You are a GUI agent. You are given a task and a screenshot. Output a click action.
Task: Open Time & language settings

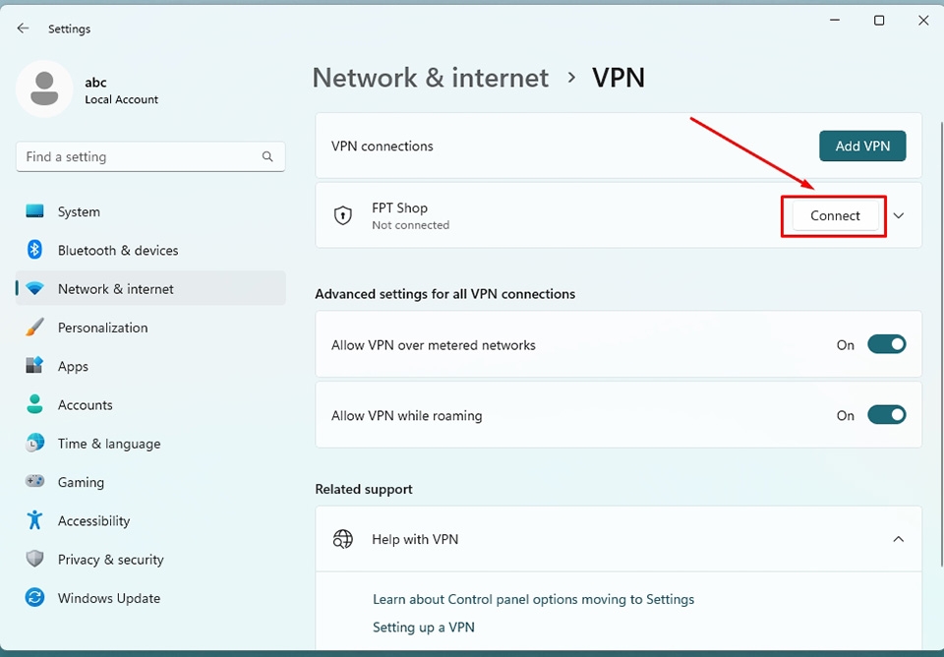pos(108,444)
